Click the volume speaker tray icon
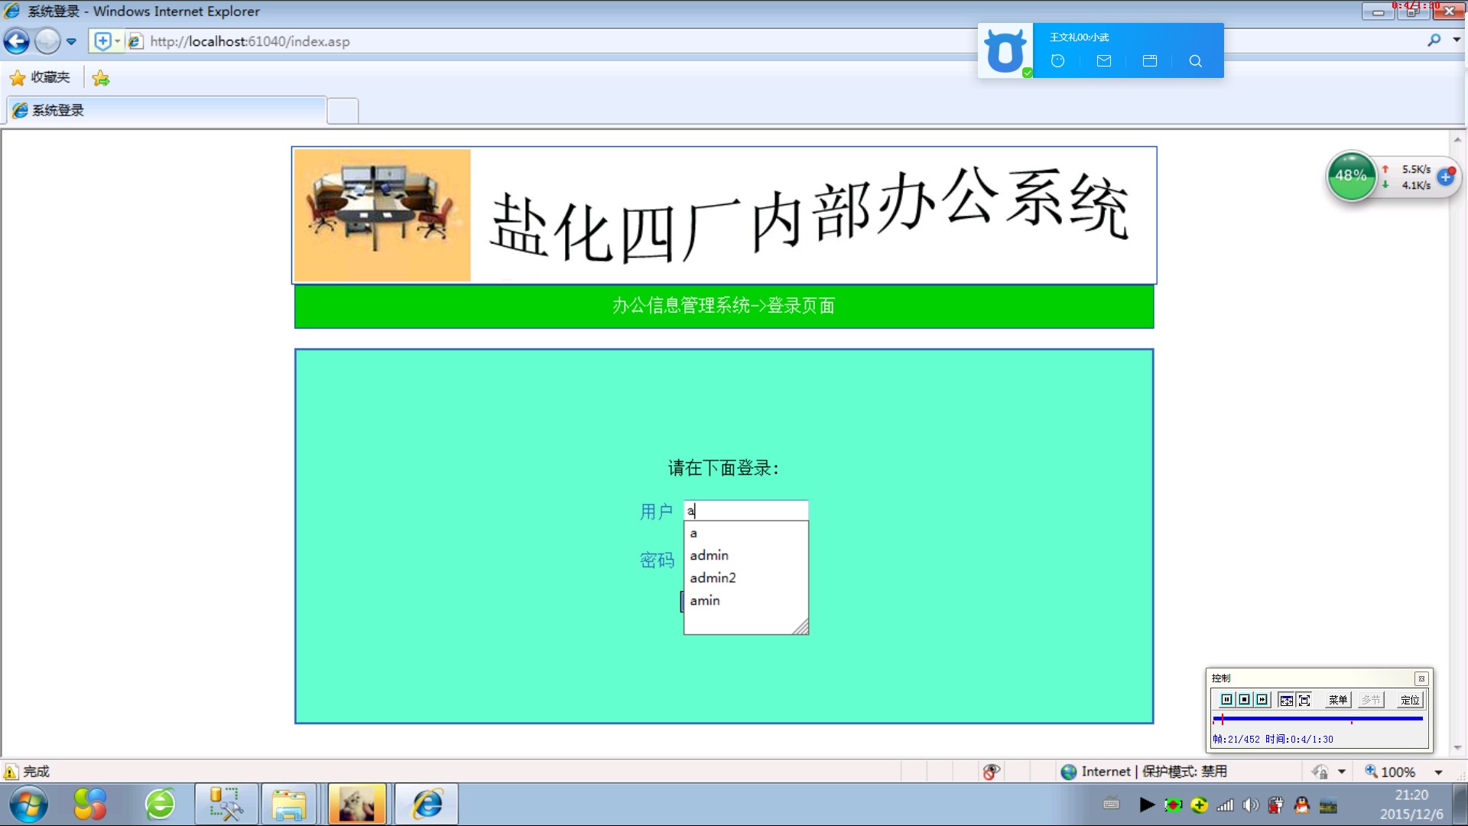 1251,805
